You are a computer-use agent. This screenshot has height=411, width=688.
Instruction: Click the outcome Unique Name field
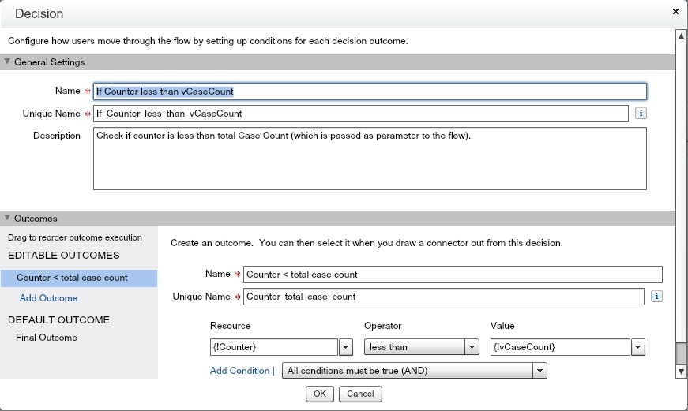coord(444,297)
